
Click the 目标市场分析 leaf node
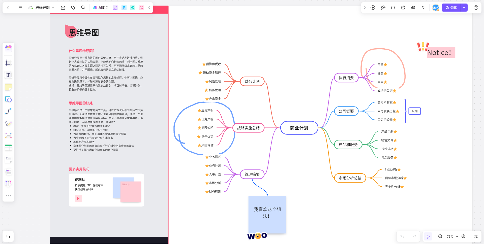(396, 178)
